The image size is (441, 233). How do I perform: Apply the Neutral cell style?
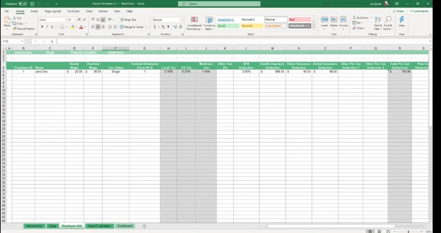click(x=252, y=26)
